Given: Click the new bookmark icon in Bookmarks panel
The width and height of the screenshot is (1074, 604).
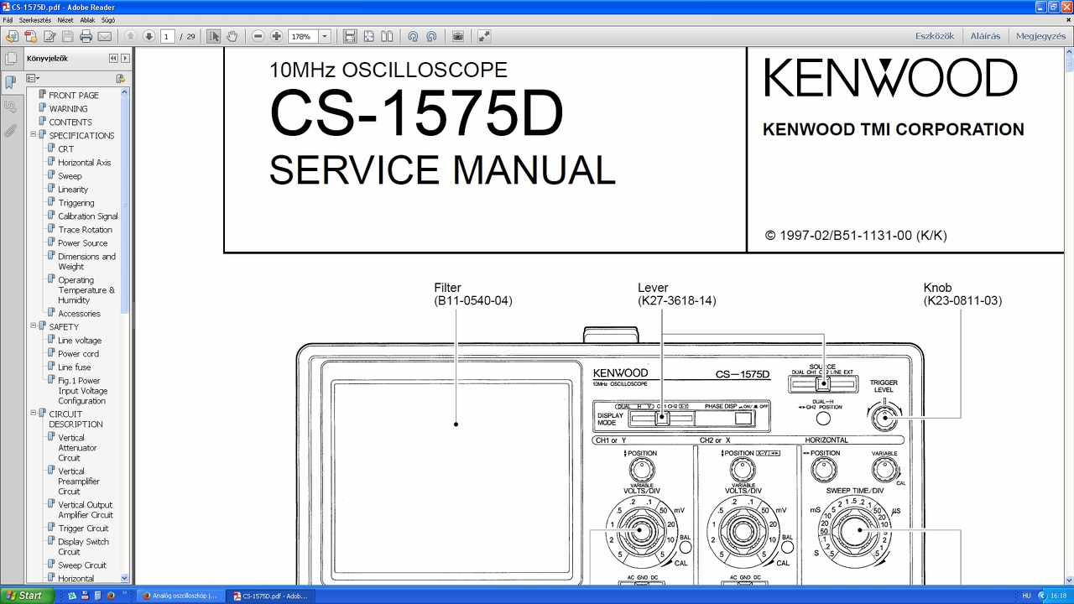Looking at the screenshot, I should coord(121,78).
